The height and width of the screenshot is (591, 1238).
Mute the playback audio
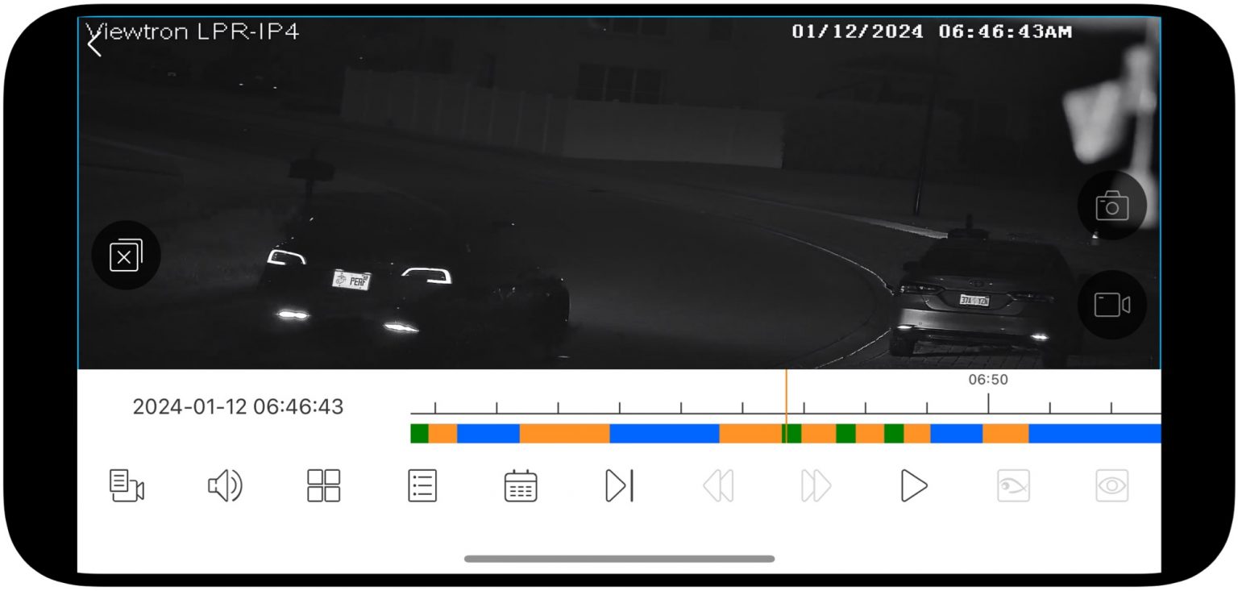coord(223,485)
